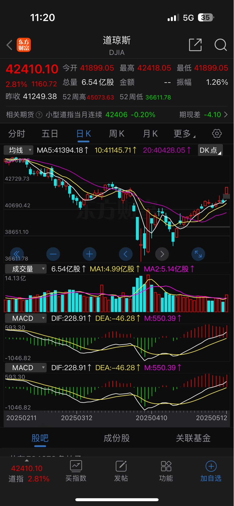
Task: Tap the 20250410 date axis label
Action: pyautogui.click(x=152, y=418)
